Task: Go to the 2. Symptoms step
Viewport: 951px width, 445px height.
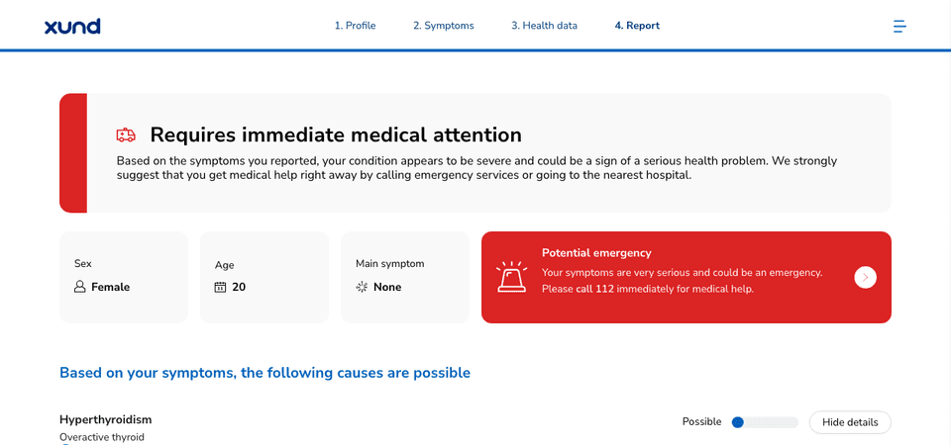Action: click(x=444, y=26)
